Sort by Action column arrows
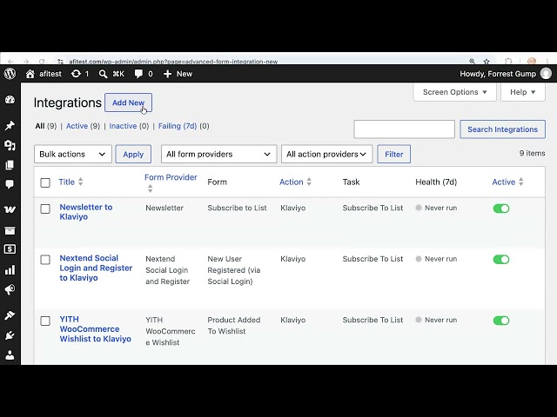 (x=309, y=182)
